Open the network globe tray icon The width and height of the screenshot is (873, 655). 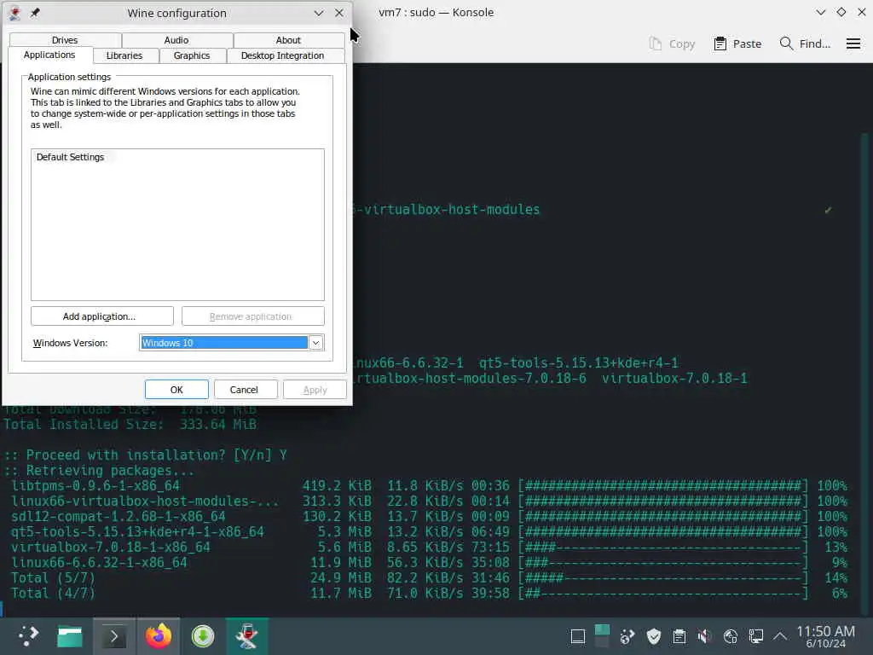coord(730,636)
